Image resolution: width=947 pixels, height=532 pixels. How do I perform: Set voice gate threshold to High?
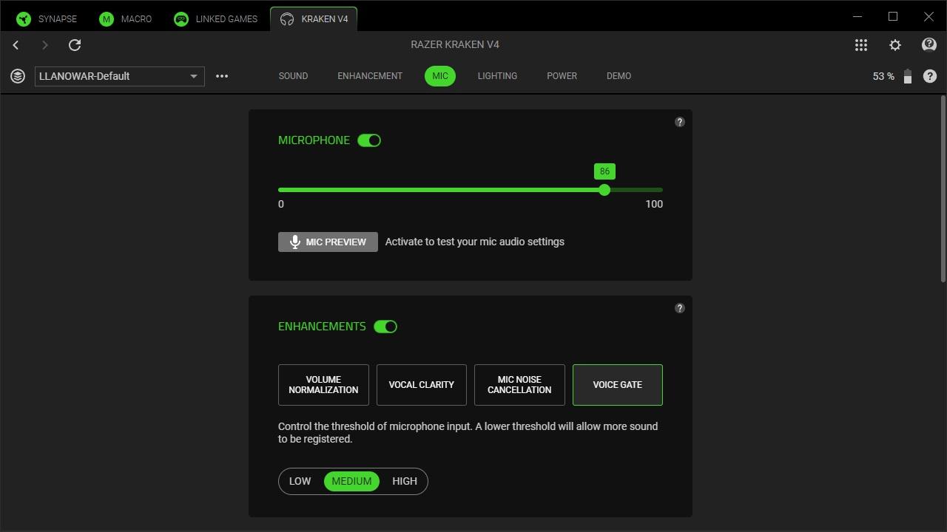coord(405,481)
